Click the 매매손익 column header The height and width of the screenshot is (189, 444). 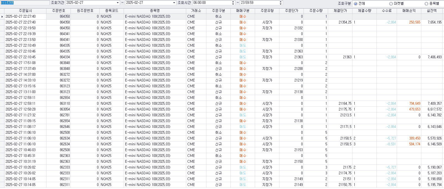point(409,11)
